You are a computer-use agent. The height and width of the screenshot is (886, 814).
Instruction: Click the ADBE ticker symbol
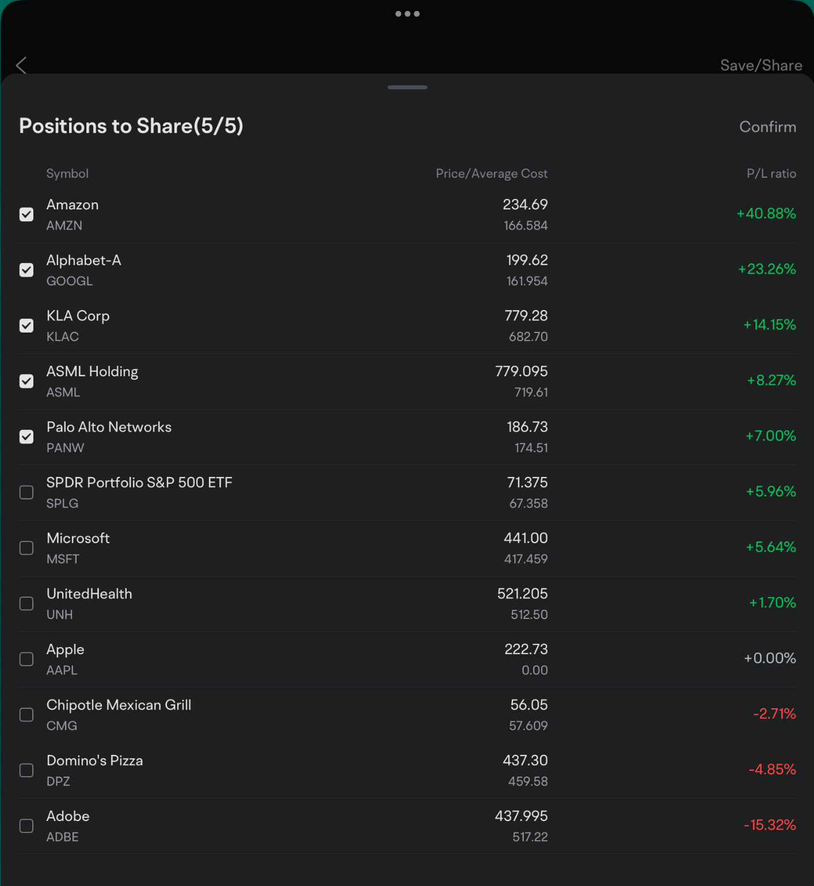pyautogui.click(x=62, y=838)
